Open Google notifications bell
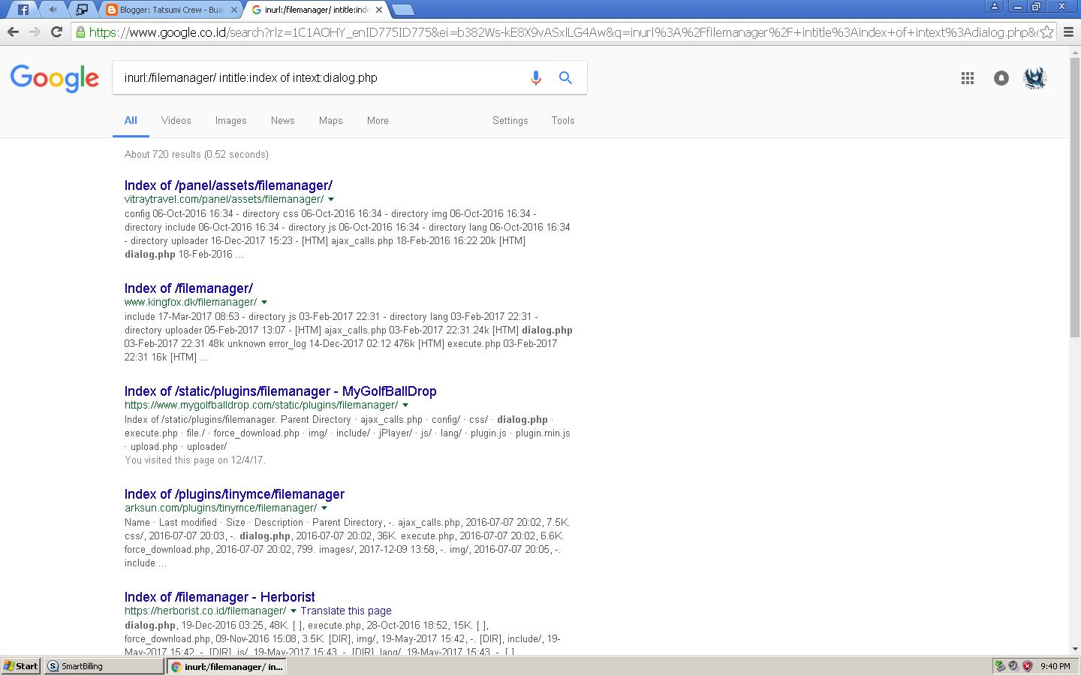The width and height of the screenshot is (1081, 676). (1001, 78)
